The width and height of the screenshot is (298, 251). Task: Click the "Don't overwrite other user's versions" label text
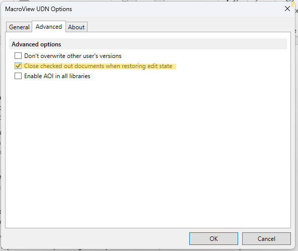point(73,56)
